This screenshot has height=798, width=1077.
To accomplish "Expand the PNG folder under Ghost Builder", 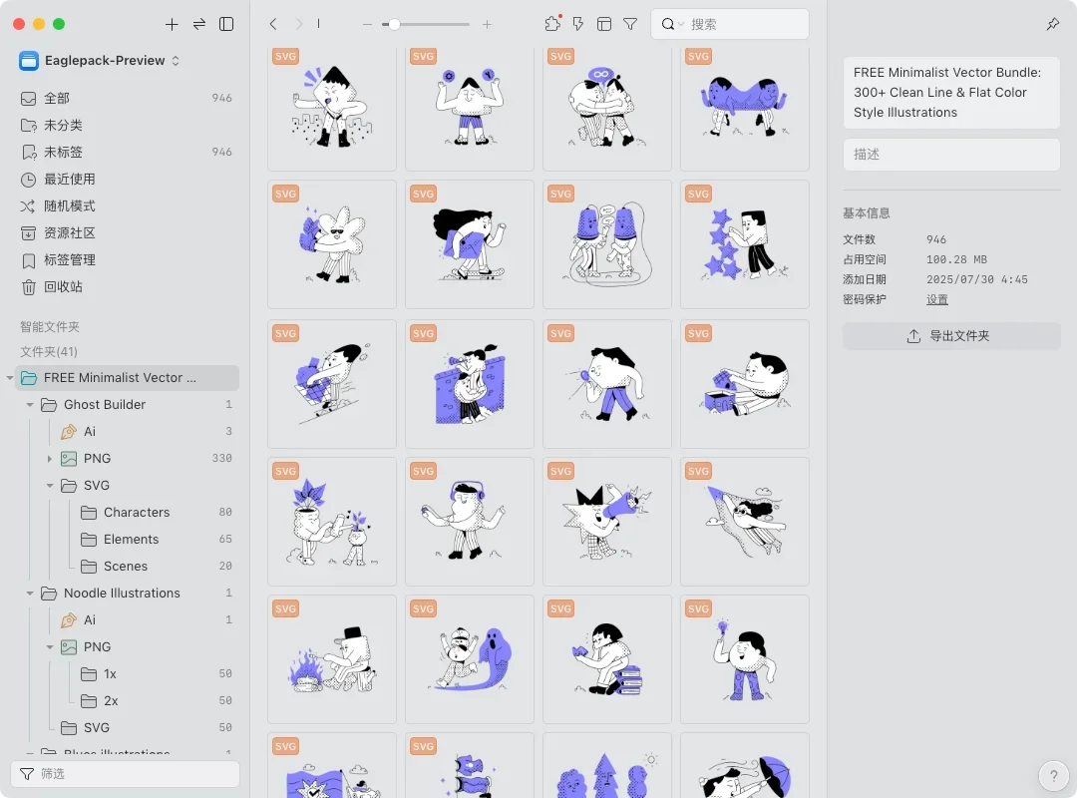I will click(x=50, y=459).
